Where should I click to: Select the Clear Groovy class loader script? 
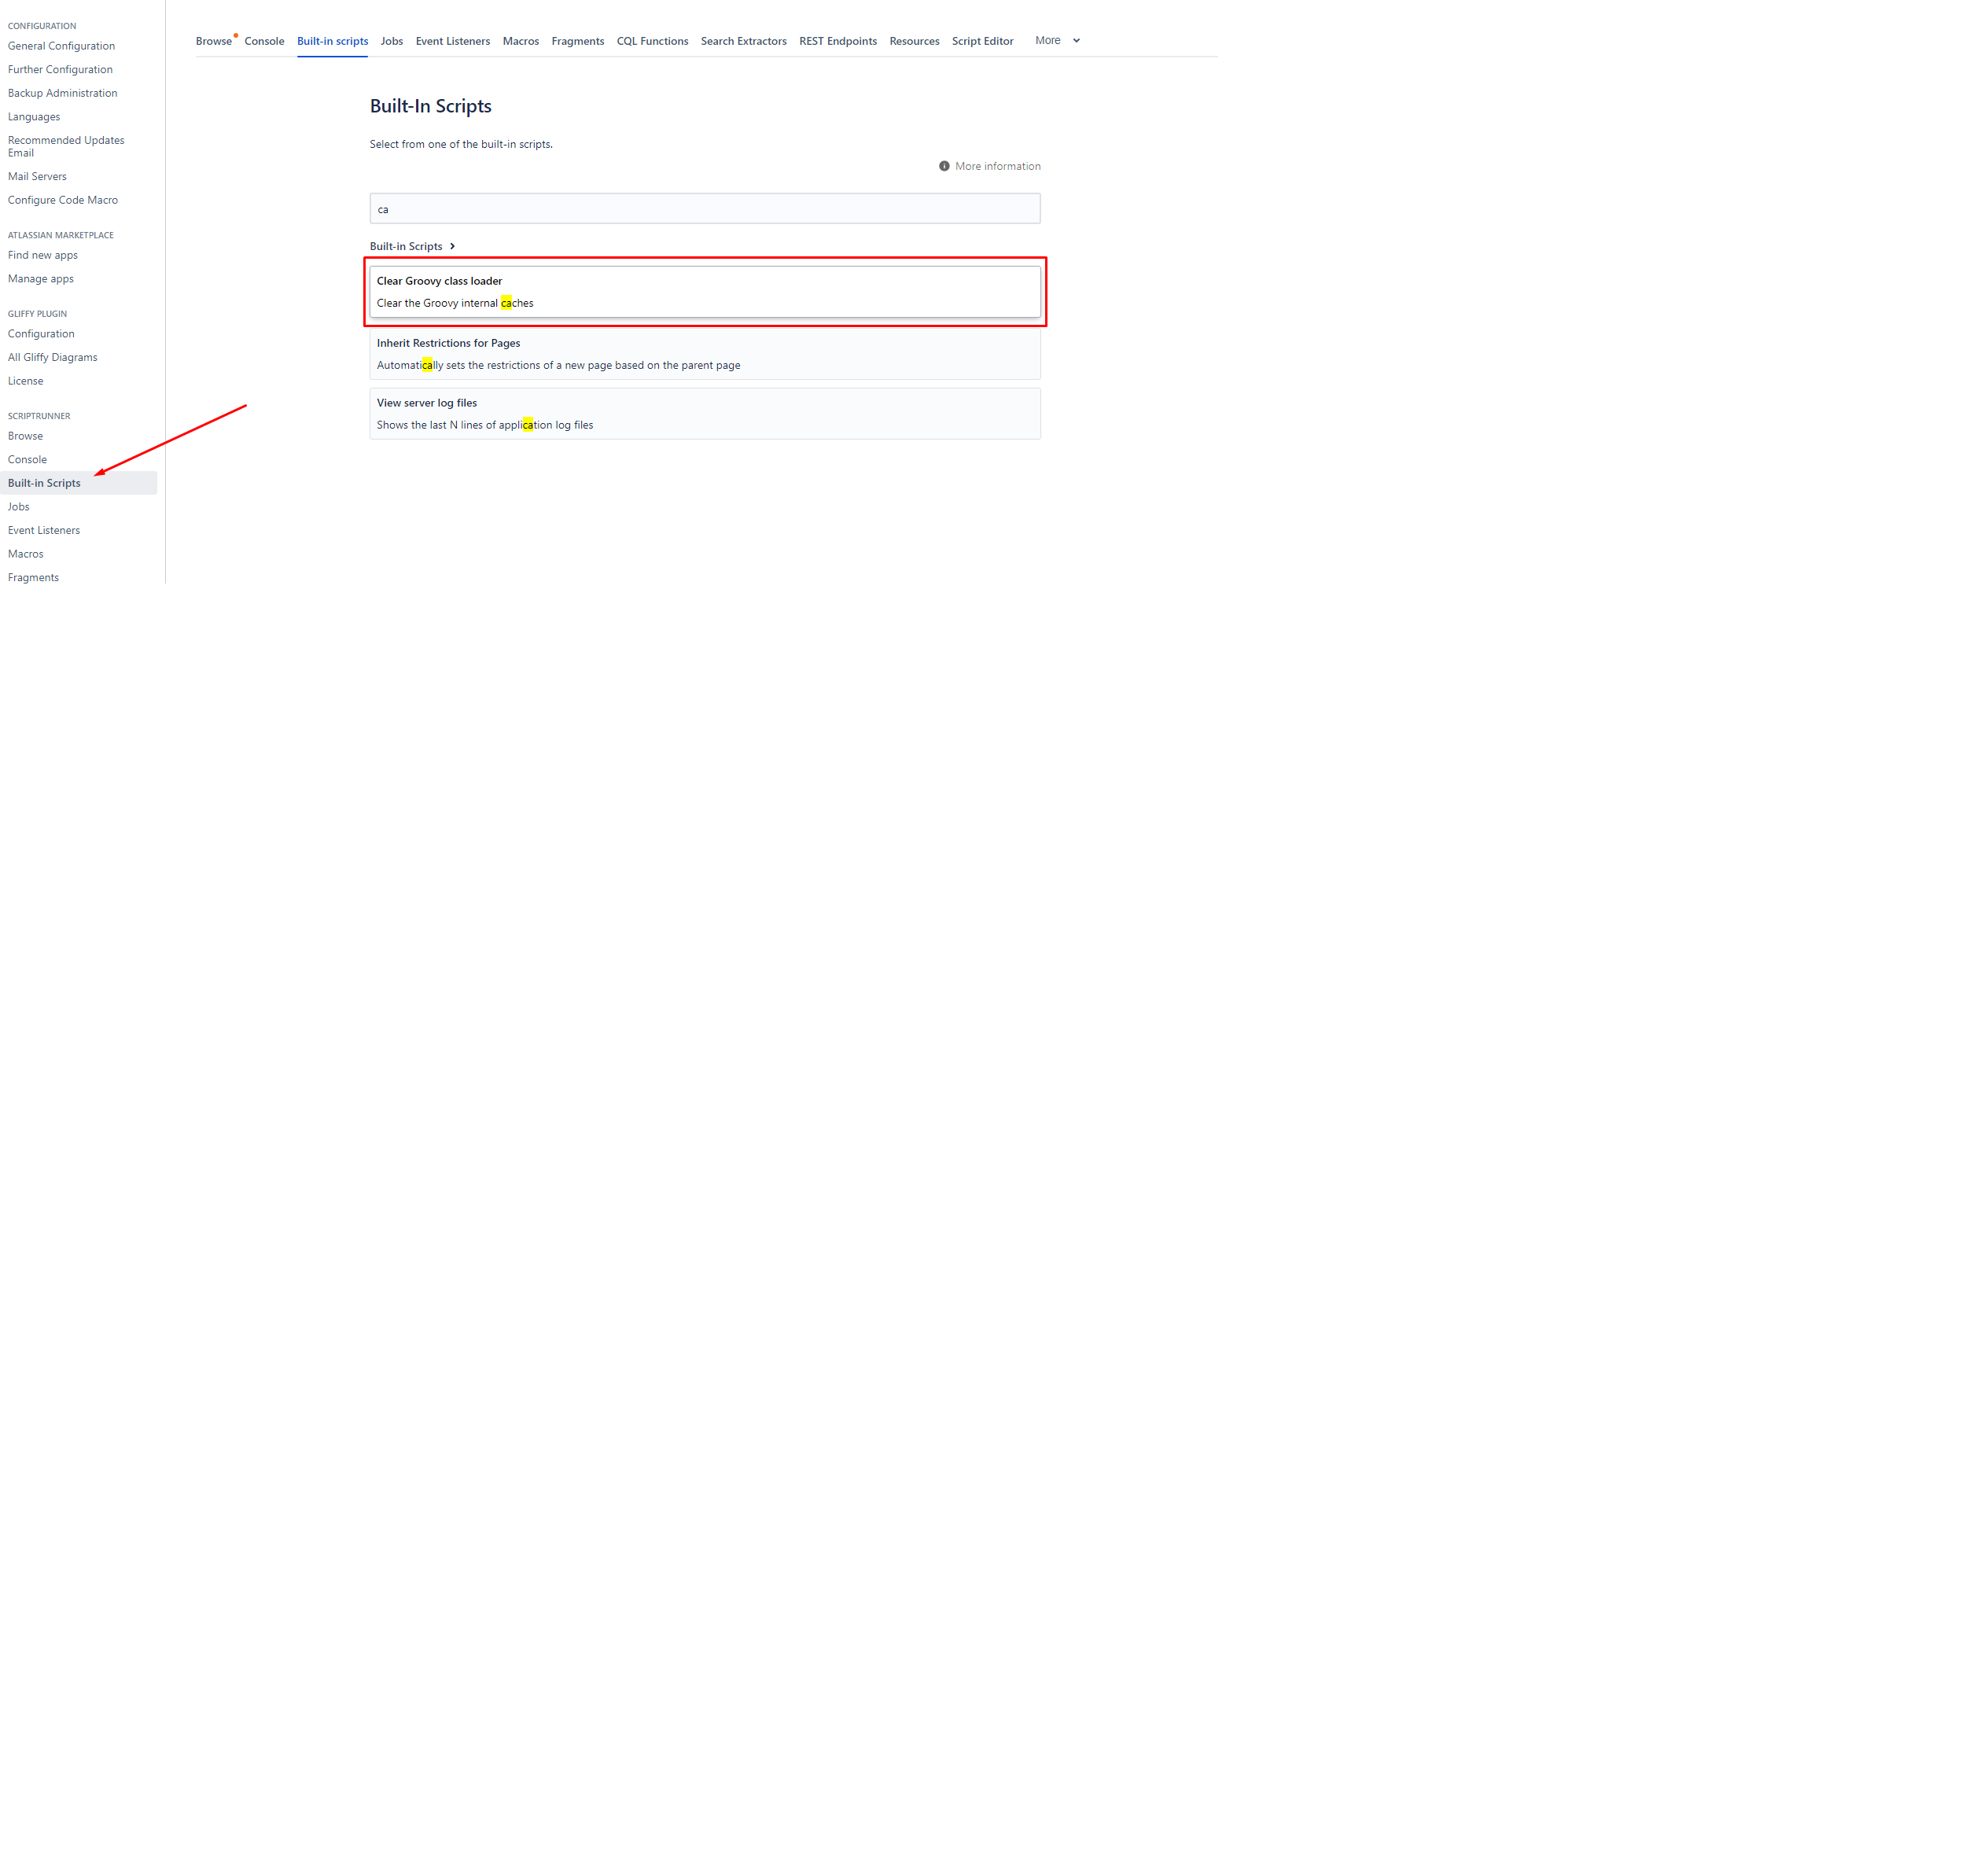(x=705, y=291)
